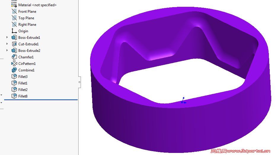Screen dimensions: 276x155
Task: Select the 'Front Plane' label
Action: pyautogui.click(x=27, y=12)
